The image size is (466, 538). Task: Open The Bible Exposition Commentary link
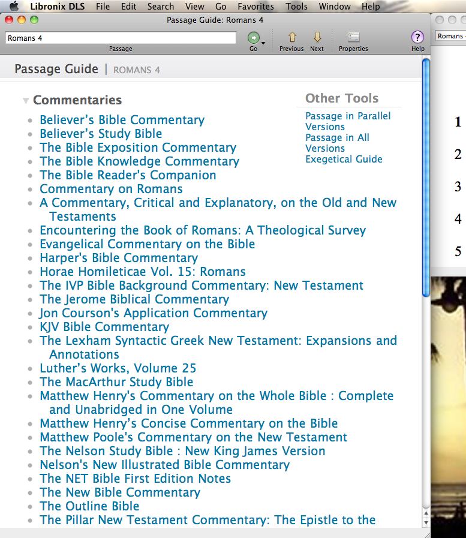click(138, 148)
